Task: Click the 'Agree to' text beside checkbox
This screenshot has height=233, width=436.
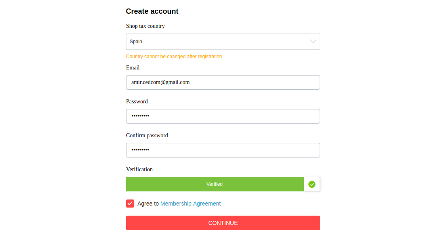Action: (x=148, y=204)
